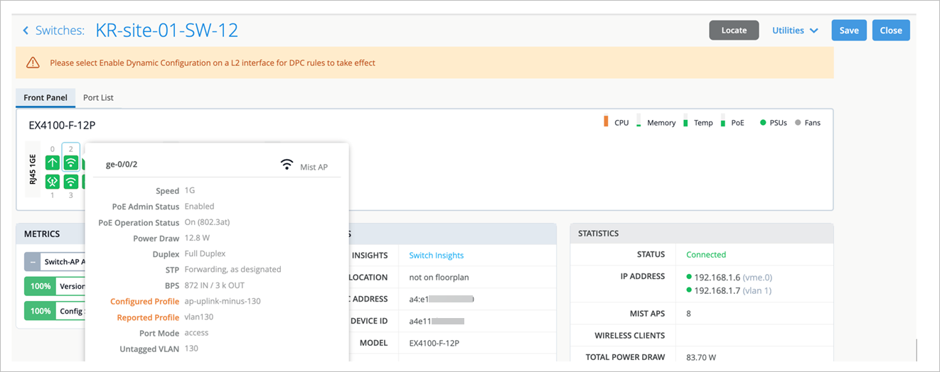
Task: Click the Mist AP wifi icon in tooltip
Action: tap(287, 165)
